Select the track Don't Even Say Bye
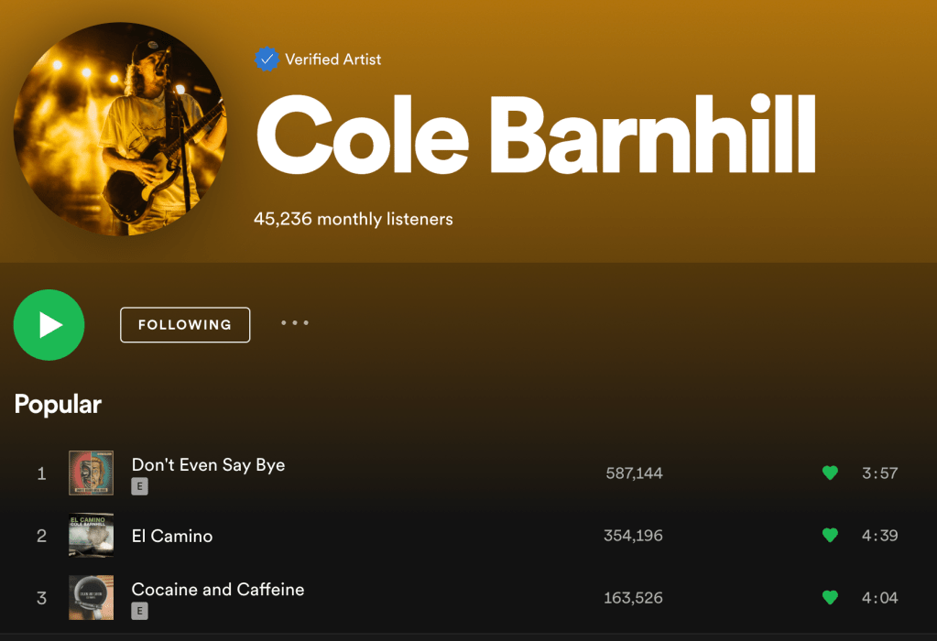 208,465
